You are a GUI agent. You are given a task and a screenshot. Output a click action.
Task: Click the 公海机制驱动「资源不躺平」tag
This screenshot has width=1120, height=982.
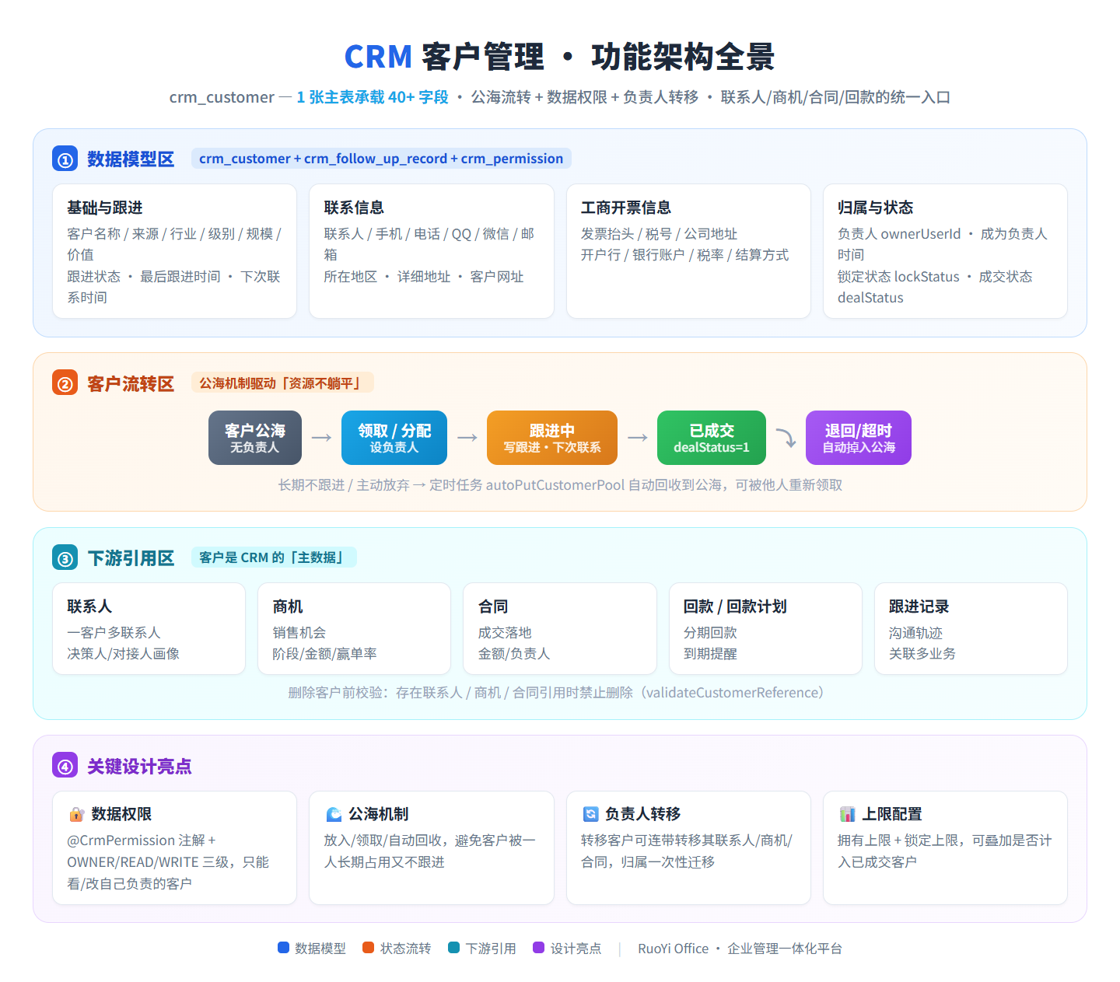click(282, 383)
